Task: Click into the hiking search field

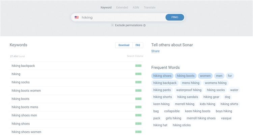Action: [121, 18]
